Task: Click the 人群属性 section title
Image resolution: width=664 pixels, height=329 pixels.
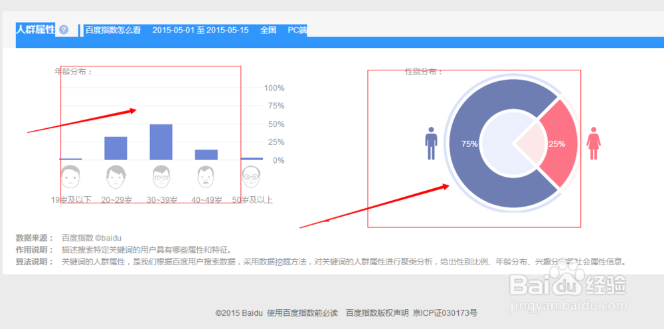Action: [x=36, y=30]
